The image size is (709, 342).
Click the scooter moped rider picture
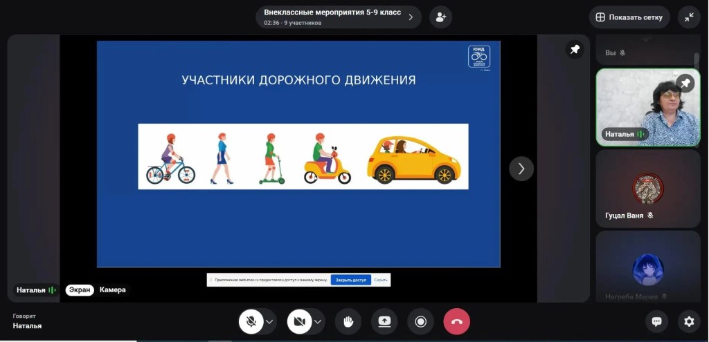click(327, 159)
